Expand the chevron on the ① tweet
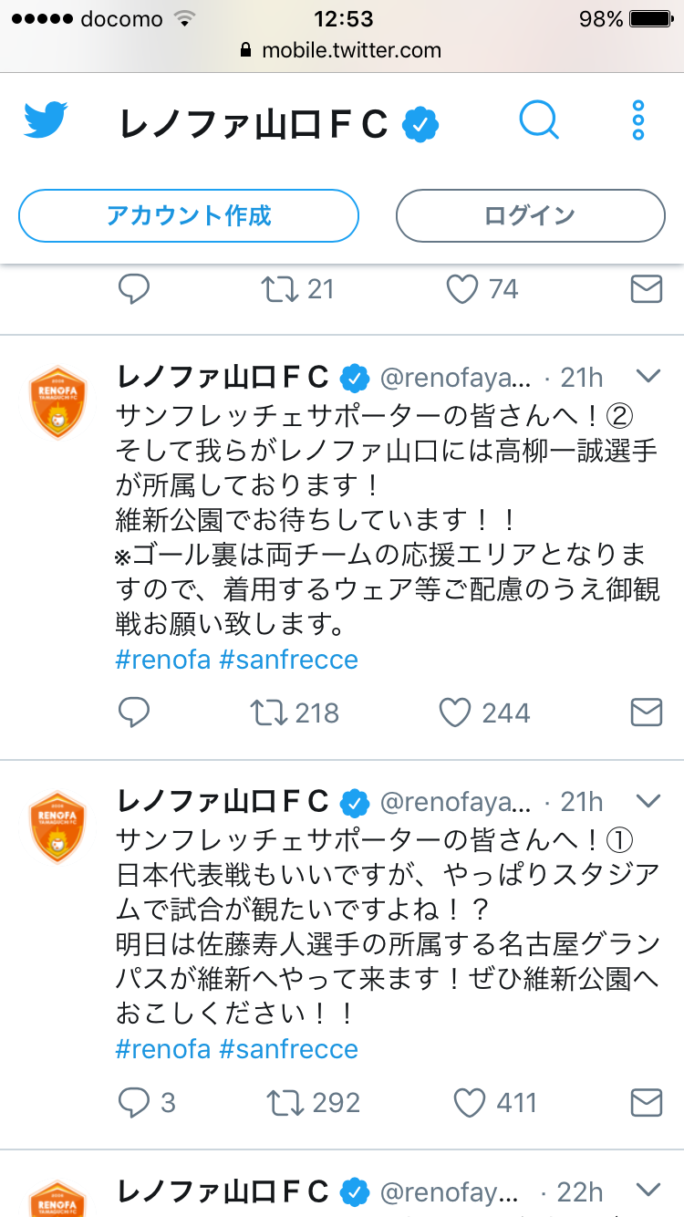684x1217 pixels. (648, 801)
